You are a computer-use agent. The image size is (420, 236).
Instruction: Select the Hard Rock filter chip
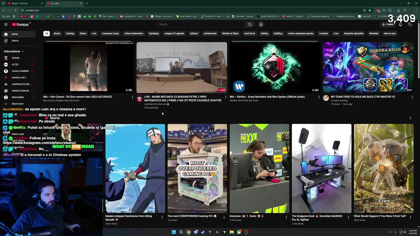[x=250, y=33]
